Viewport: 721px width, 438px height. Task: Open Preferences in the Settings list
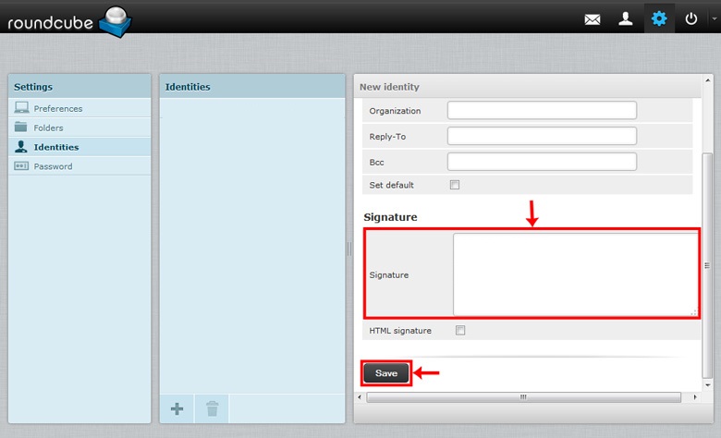point(57,108)
